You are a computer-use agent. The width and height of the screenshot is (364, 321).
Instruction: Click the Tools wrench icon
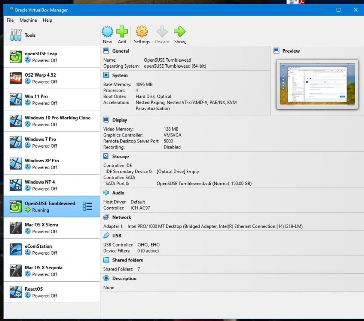coord(15,35)
